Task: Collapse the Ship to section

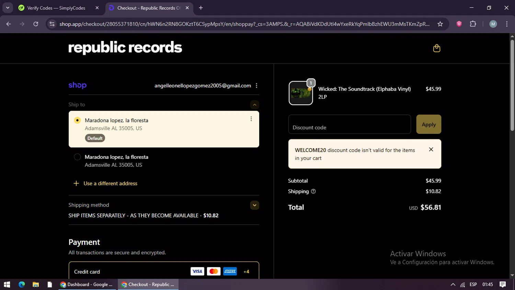Action: coord(254,105)
